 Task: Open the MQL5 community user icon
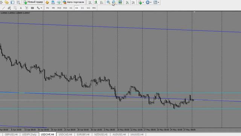[53, 2]
